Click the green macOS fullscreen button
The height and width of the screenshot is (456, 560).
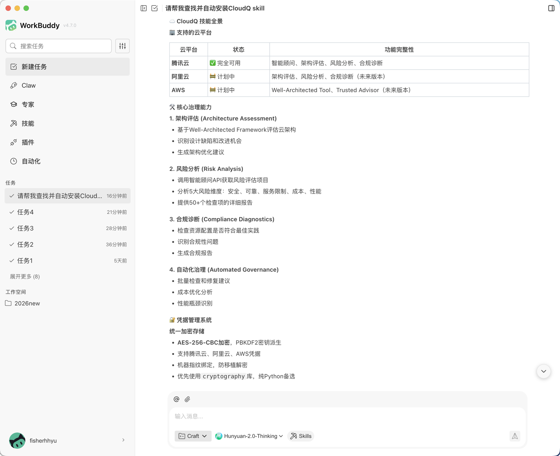tap(26, 8)
